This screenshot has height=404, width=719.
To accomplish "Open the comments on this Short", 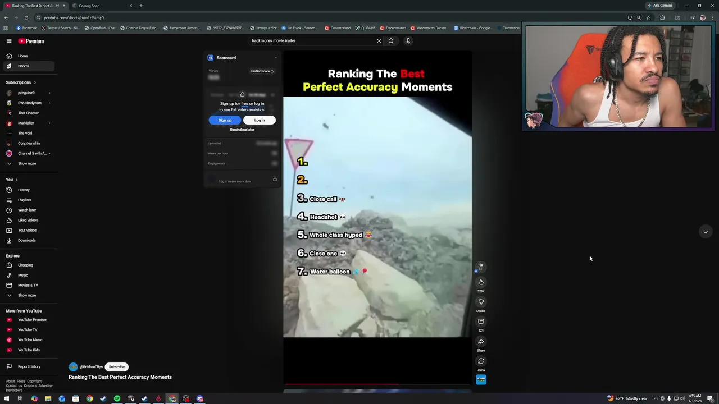I will tap(481, 322).
